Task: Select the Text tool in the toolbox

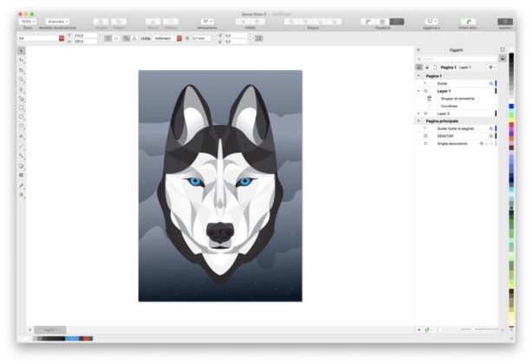Action: tap(22, 136)
